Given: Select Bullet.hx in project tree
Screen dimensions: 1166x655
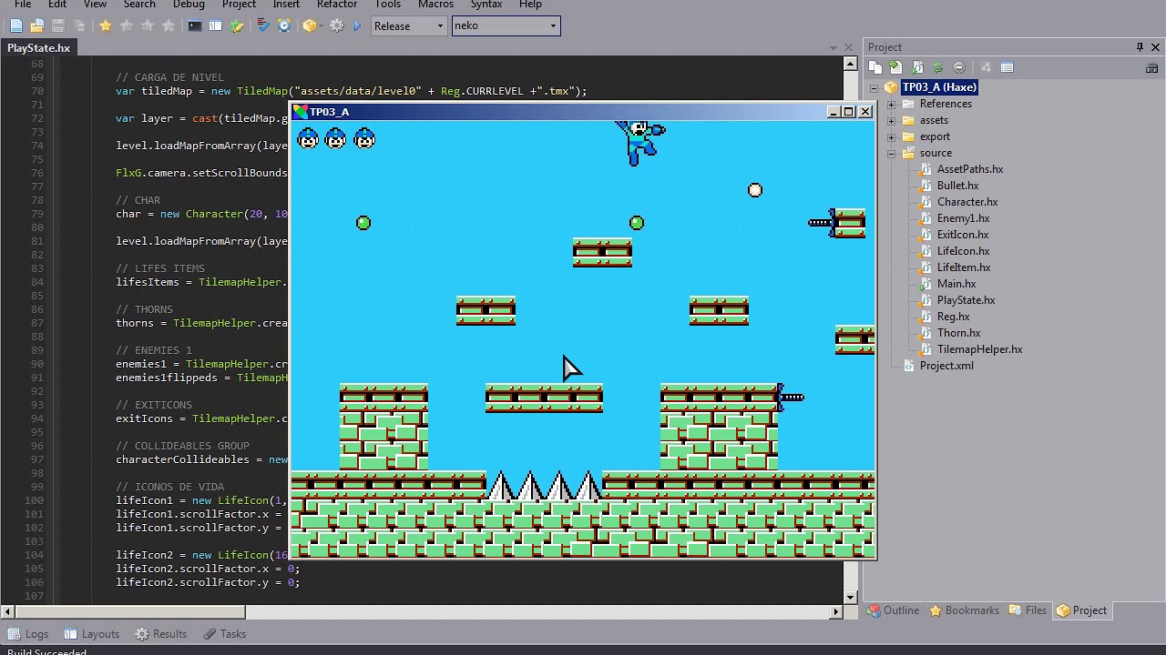Looking at the screenshot, I should pos(957,186).
